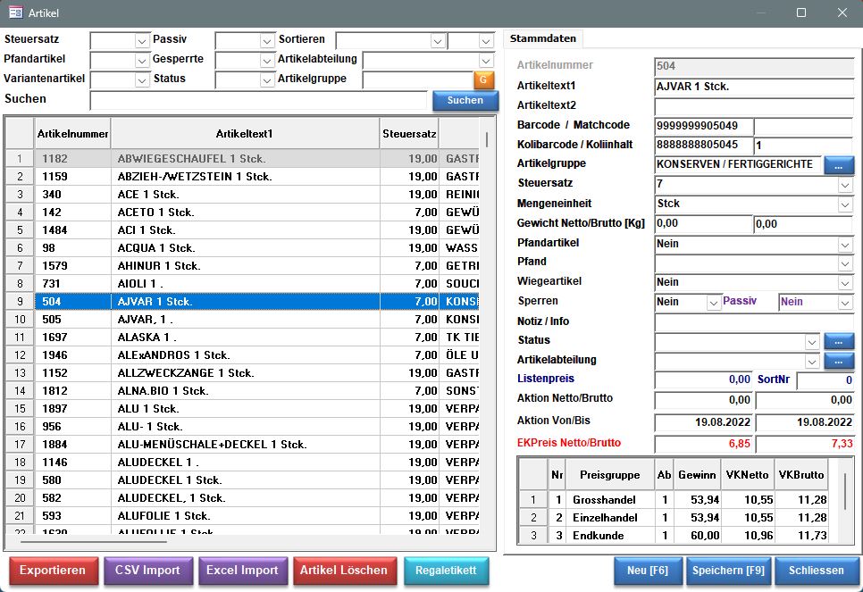Click the orange G Artikelgruppe filter button

coord(483,79)
